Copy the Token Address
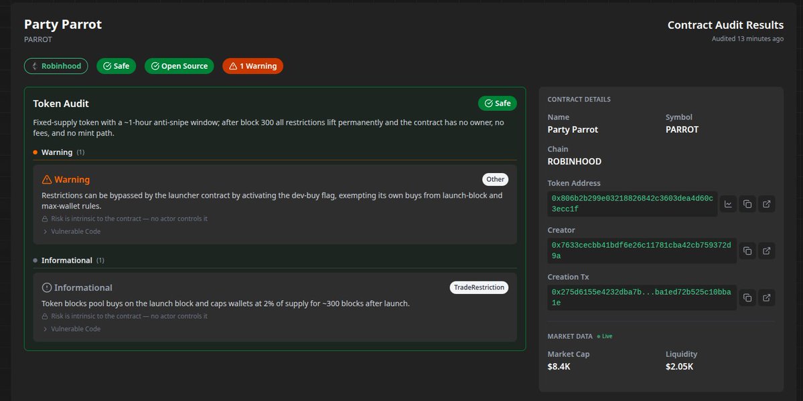The image size is (803, 401). [747, 204]
